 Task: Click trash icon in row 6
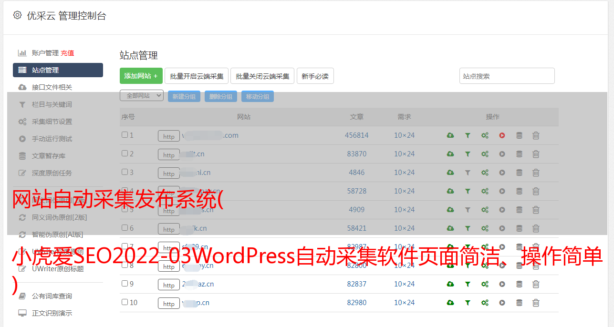(x=536, y=228)
